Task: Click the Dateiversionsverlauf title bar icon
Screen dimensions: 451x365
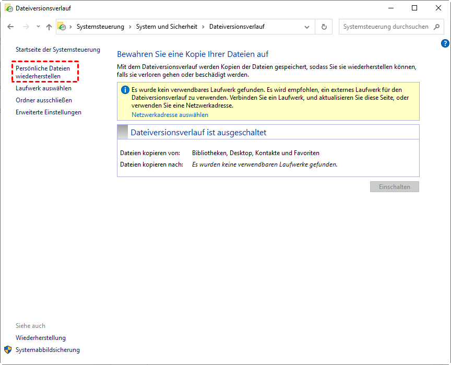Action: (x=9, y=8)
